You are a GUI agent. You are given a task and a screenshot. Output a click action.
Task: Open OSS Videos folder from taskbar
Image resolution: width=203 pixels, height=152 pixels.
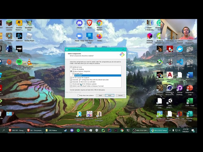pyautogui.click(x=53, y=130)
